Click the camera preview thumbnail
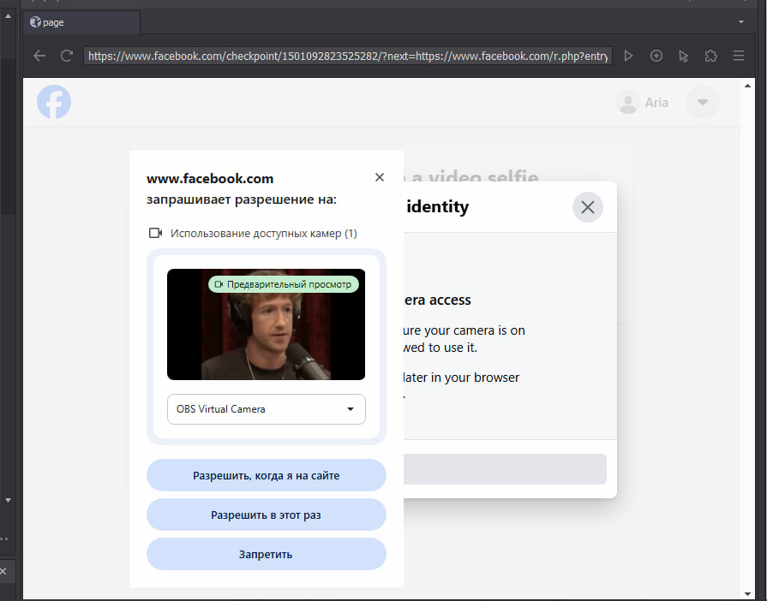 (x=267, y=324)
